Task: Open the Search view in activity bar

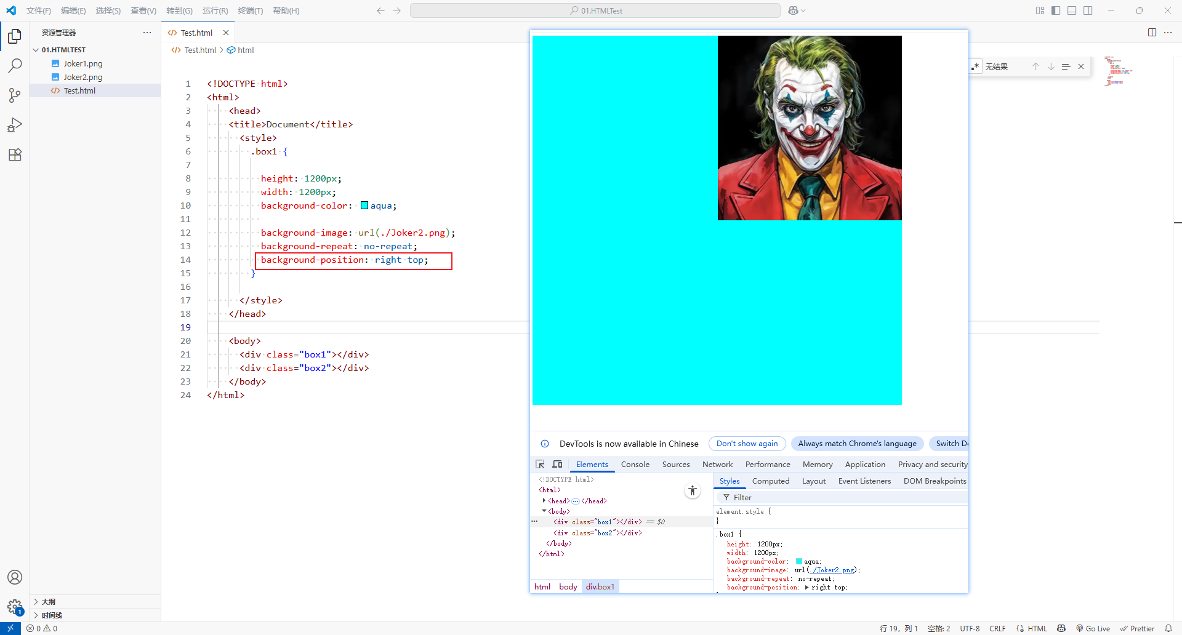Action: (15, 66)
